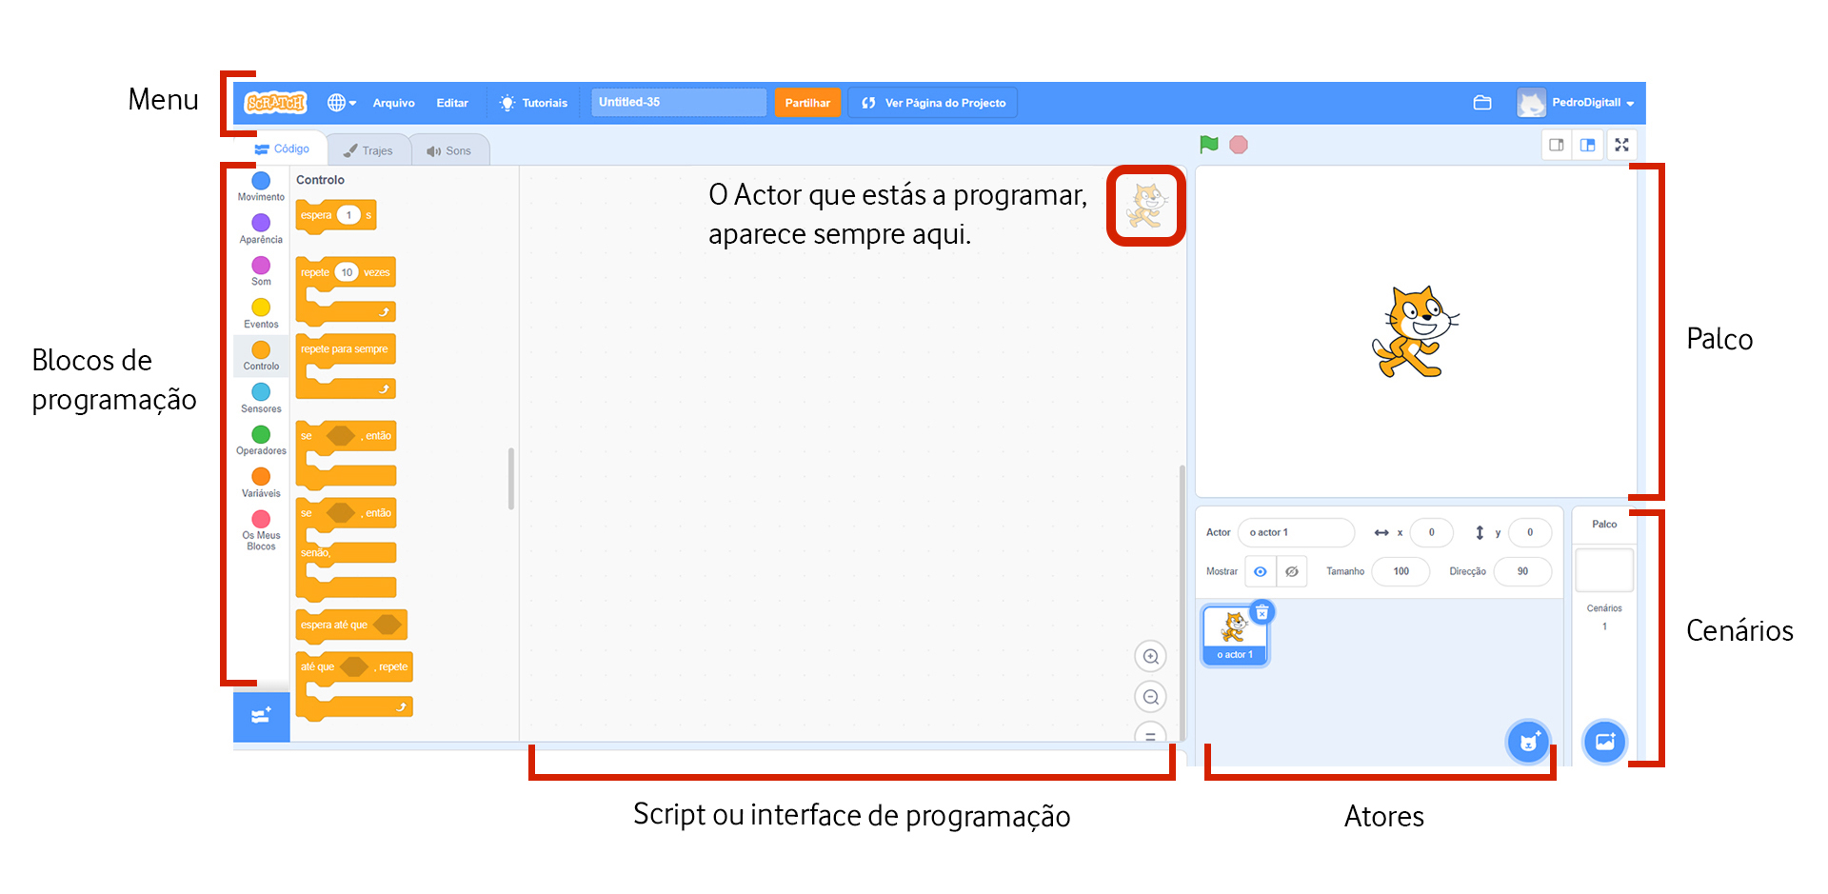This screenshot has width=1828, height=894.
Task: Click the Actor name field
Action: click(1296, 532)
